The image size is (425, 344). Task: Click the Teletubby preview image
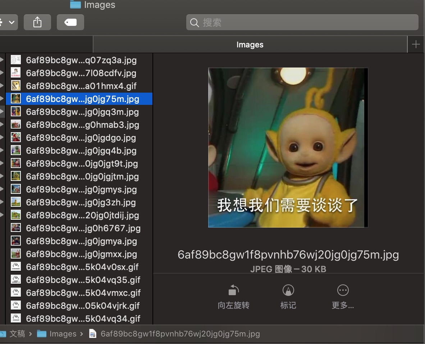click(288, 148)
